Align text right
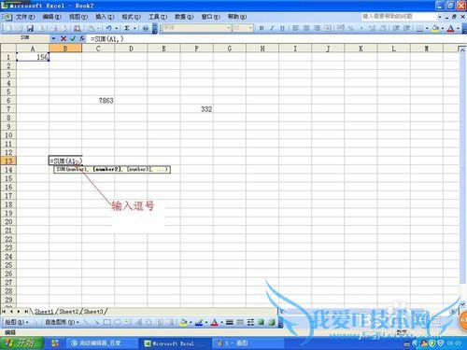 click(x=317, y=28)
